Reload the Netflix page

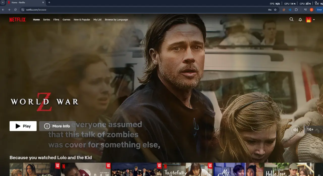(x=15, y=10)
